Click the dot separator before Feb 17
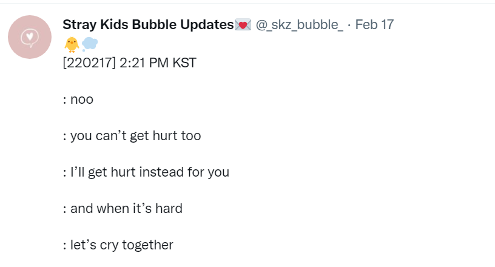Screen dimensions: 495x267 tap(349, 25)
